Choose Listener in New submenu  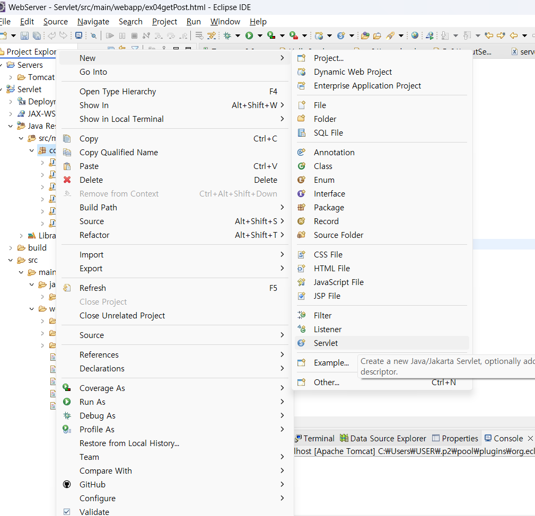381,329
